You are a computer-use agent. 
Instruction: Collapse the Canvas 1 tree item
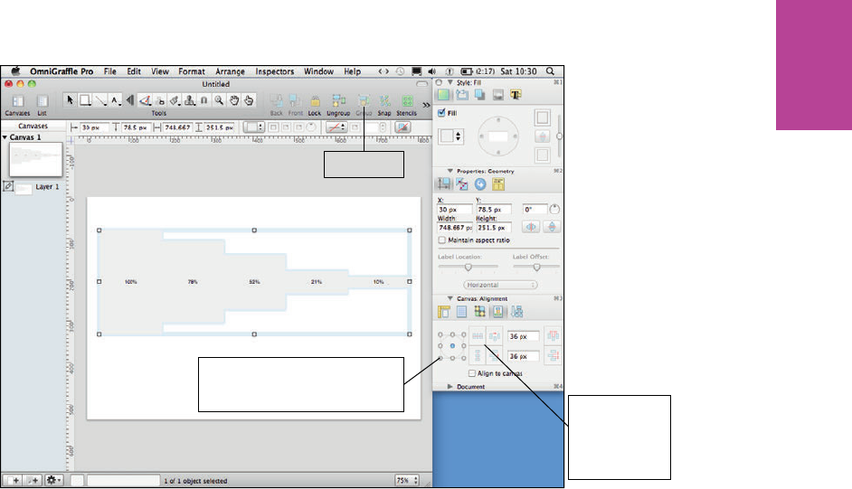coord(5,137)
